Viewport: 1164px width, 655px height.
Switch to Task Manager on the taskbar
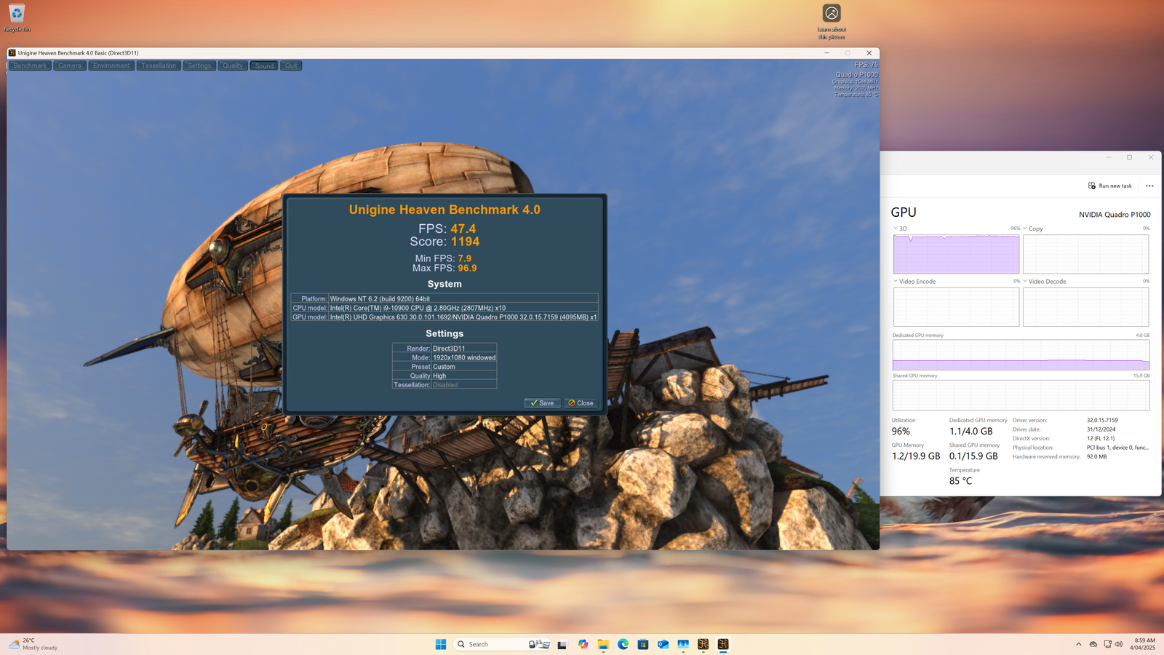point(683,644)
